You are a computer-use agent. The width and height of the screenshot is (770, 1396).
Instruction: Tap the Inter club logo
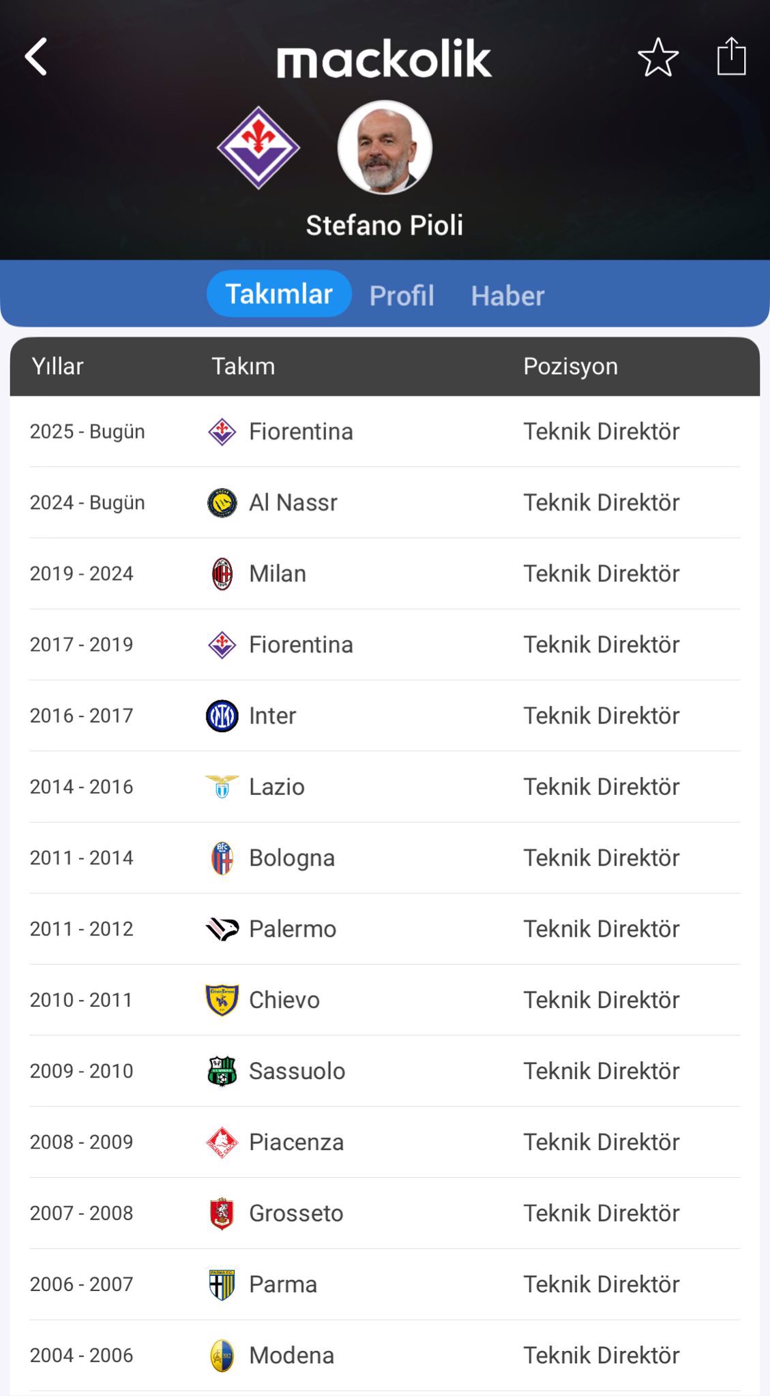pos(222,716)
